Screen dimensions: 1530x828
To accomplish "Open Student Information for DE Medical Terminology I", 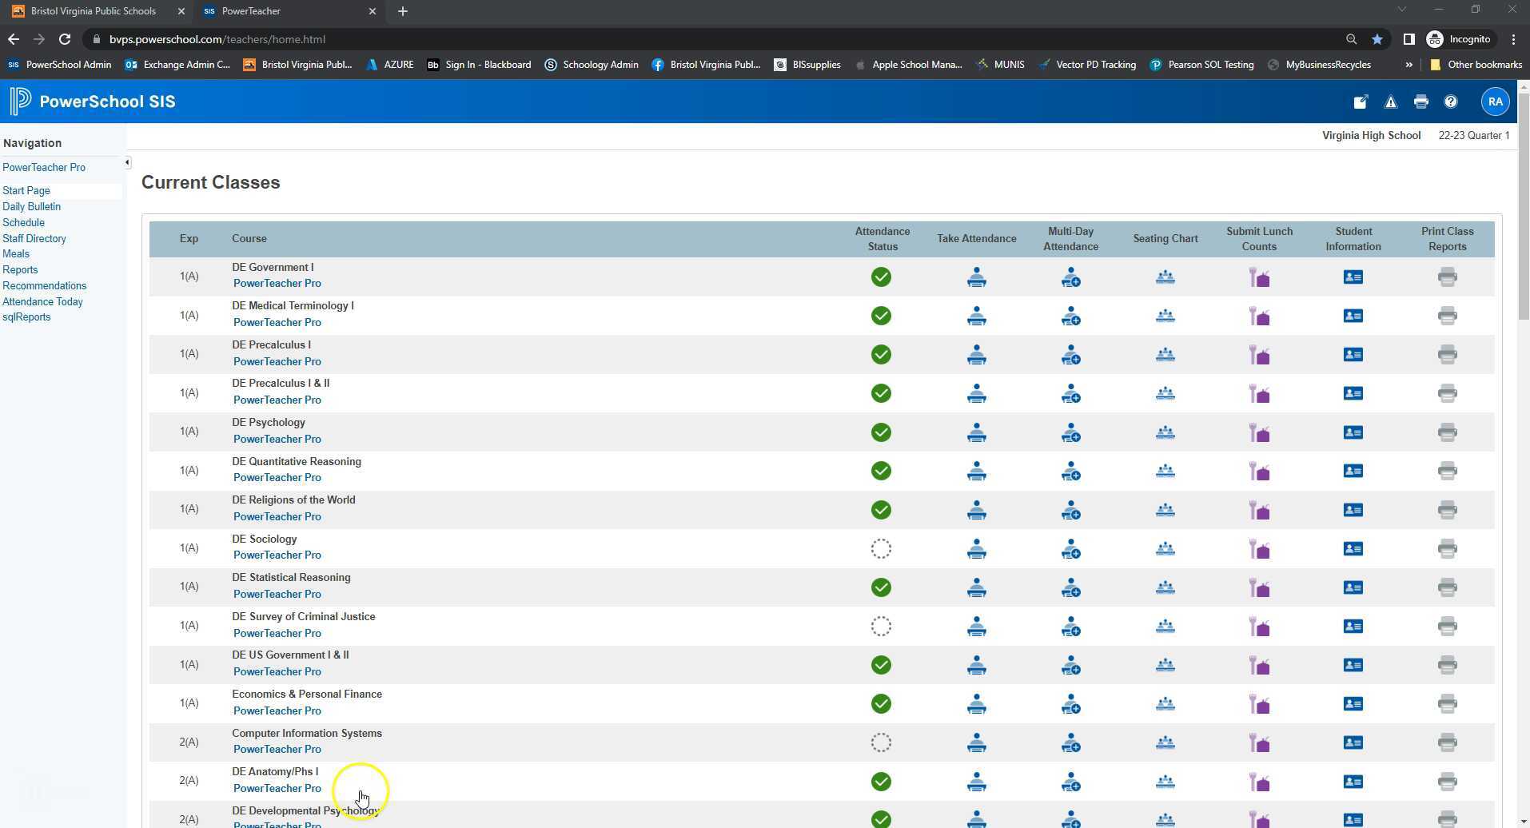I will [x=1353, y=316].
